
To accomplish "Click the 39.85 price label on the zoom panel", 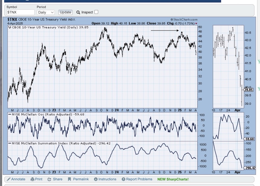I will 248,90.
